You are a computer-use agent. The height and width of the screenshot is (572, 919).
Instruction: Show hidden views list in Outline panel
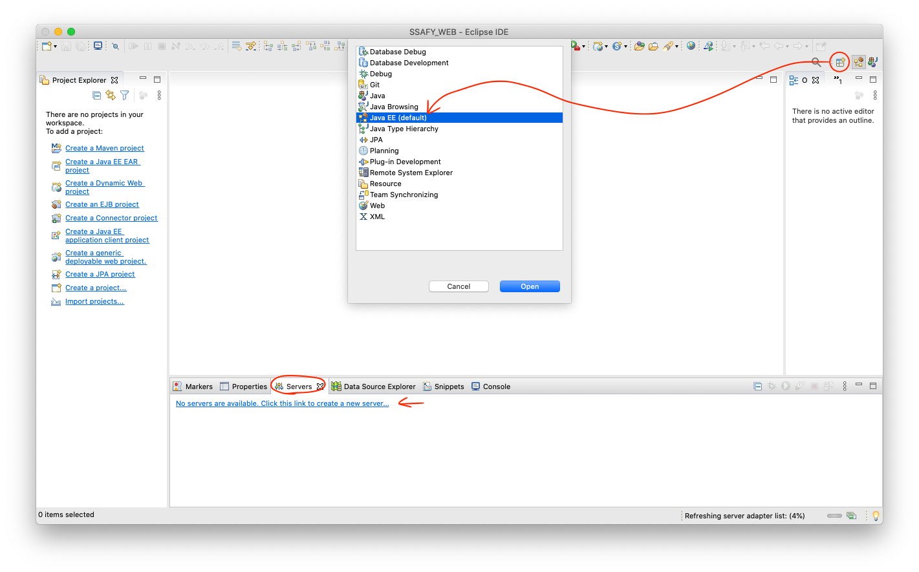[838, 80]
